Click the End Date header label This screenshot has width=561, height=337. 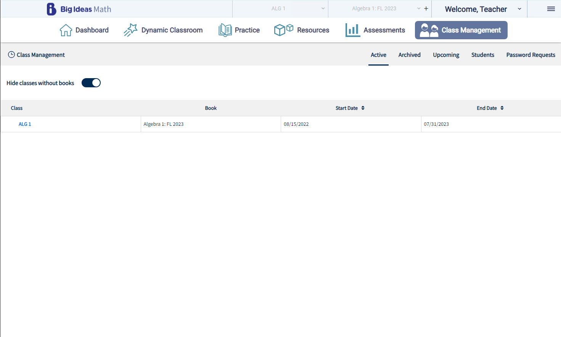click(487, 108)
